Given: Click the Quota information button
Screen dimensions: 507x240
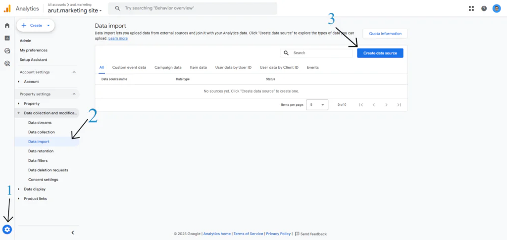Looking at the screenshot, I should tap(385, 34).
